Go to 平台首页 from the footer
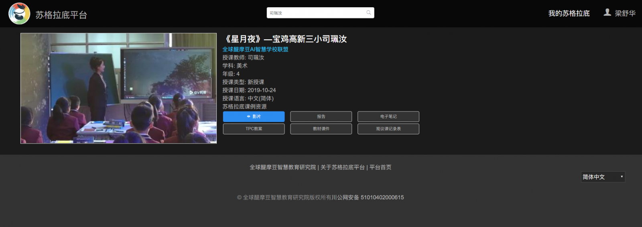 pos(380,167)
